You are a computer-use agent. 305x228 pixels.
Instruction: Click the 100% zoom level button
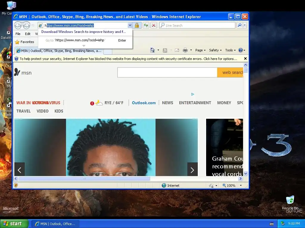229,186
